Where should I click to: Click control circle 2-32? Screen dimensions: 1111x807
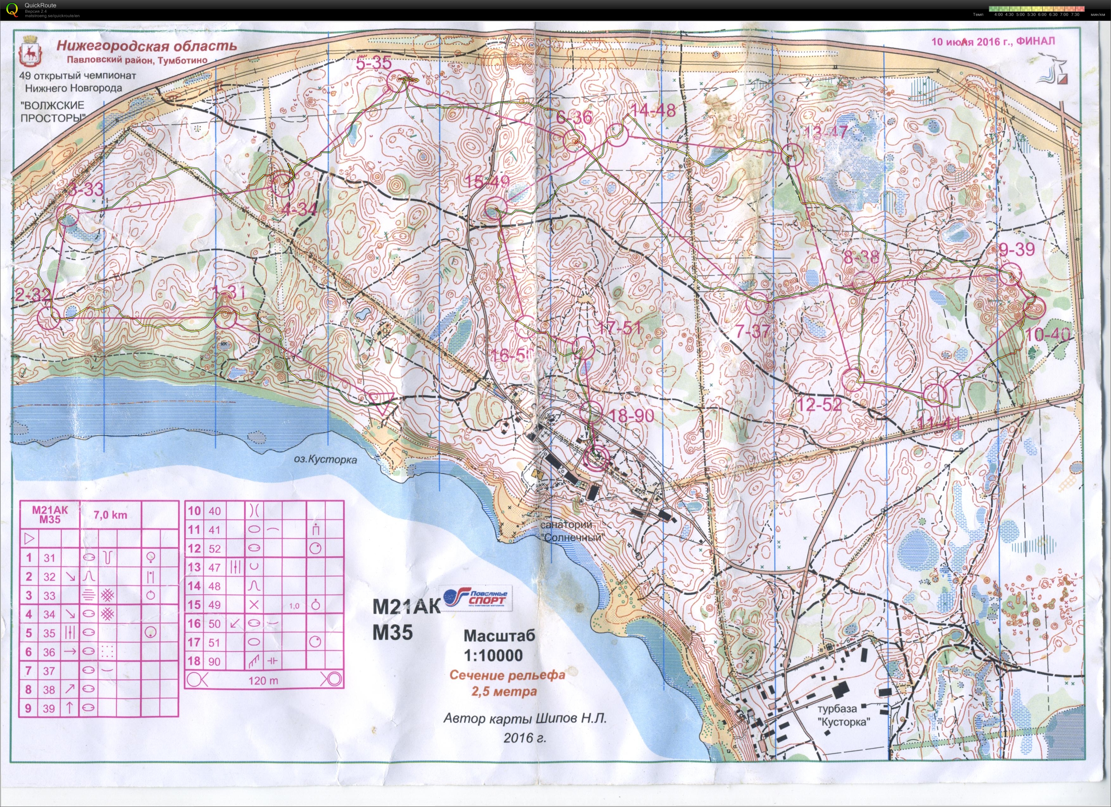coord(48,318)
